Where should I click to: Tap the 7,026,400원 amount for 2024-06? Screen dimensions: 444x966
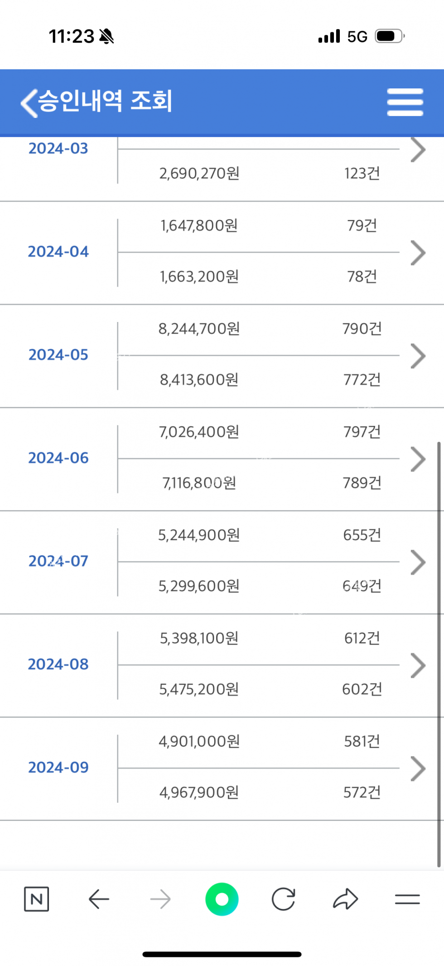(x=199, y=432)
